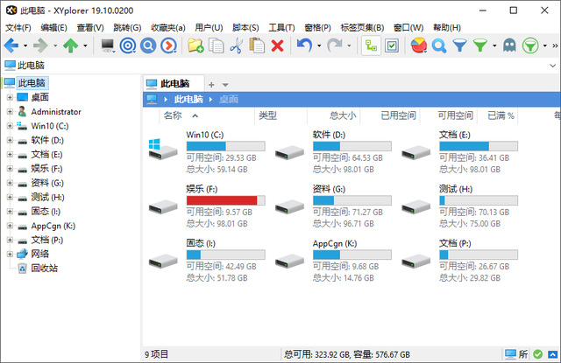Screen dimensions: 561x363
Task: Open Find Files magnifier icon
Action: [x=439, y=45]
